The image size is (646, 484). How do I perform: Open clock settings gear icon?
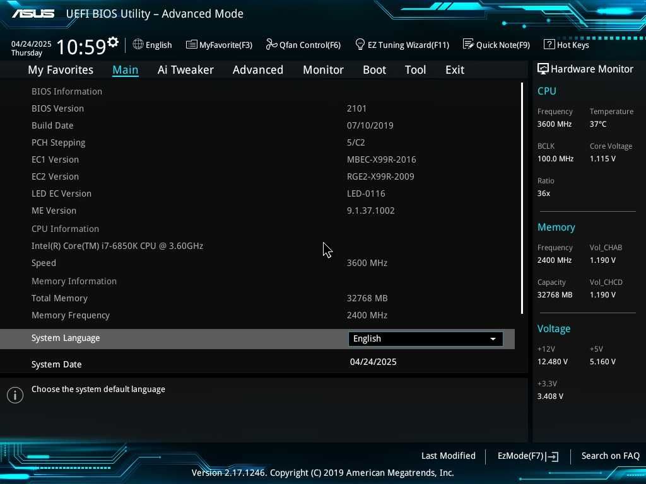point(113,42)
